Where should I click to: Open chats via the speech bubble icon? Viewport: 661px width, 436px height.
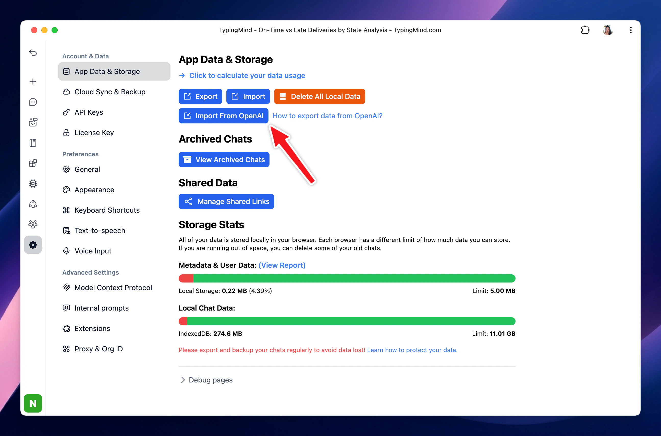[33, 102]
